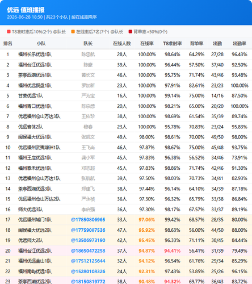
Task: Click the attendance rate 73.91%
Action: point(240,158)
